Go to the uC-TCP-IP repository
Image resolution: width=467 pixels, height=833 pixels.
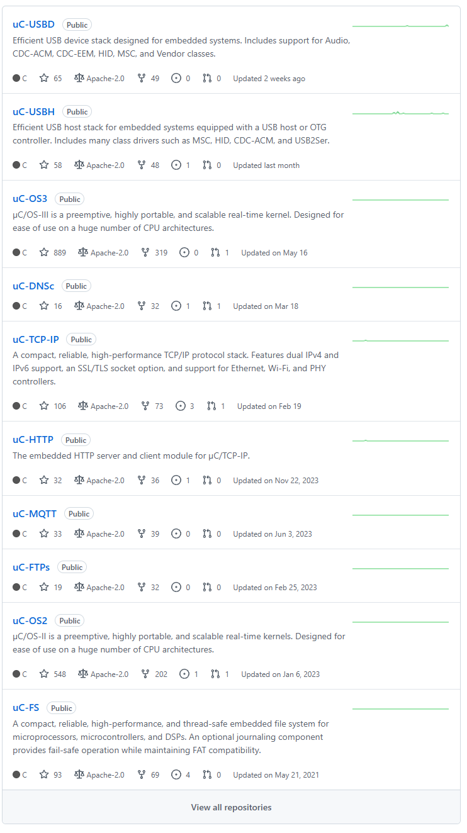pyautogui.click(x=36, y=339)
